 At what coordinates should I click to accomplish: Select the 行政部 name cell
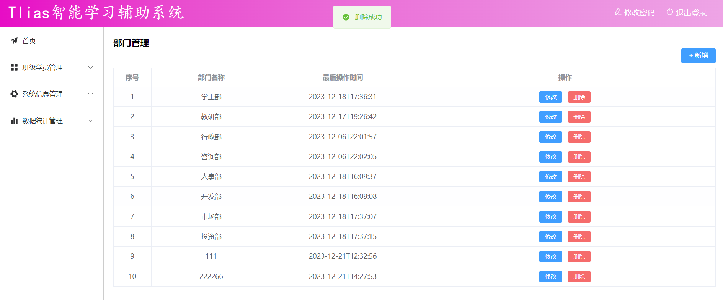[211, 137]
